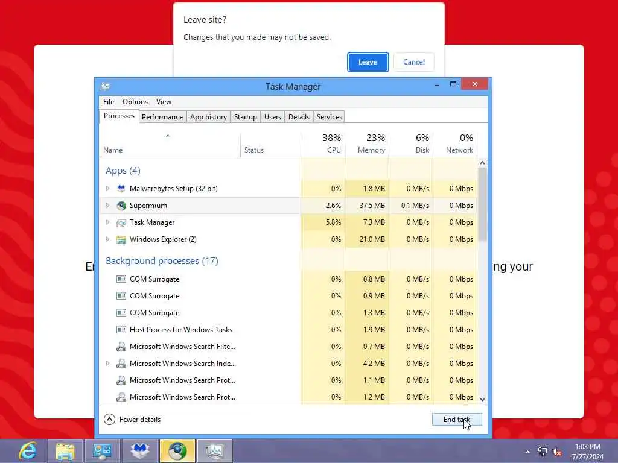
Task: Switch to the Performance tab
Action: (162, 116)
